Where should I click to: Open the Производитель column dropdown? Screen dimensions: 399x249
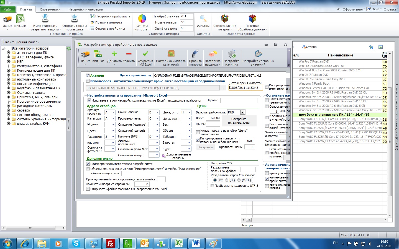tap(157, 118)
